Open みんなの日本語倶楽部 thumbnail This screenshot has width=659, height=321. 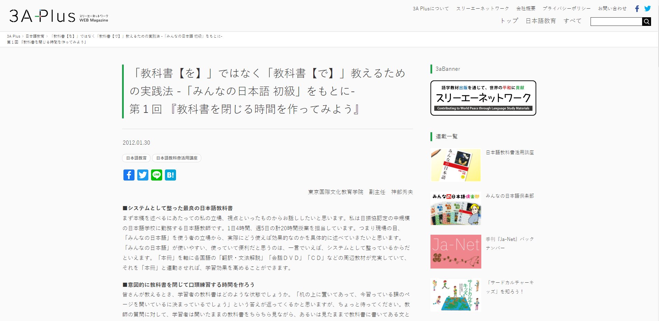point(456,208)
